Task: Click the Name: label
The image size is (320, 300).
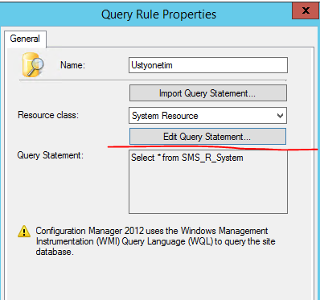Action: point(72,65)
